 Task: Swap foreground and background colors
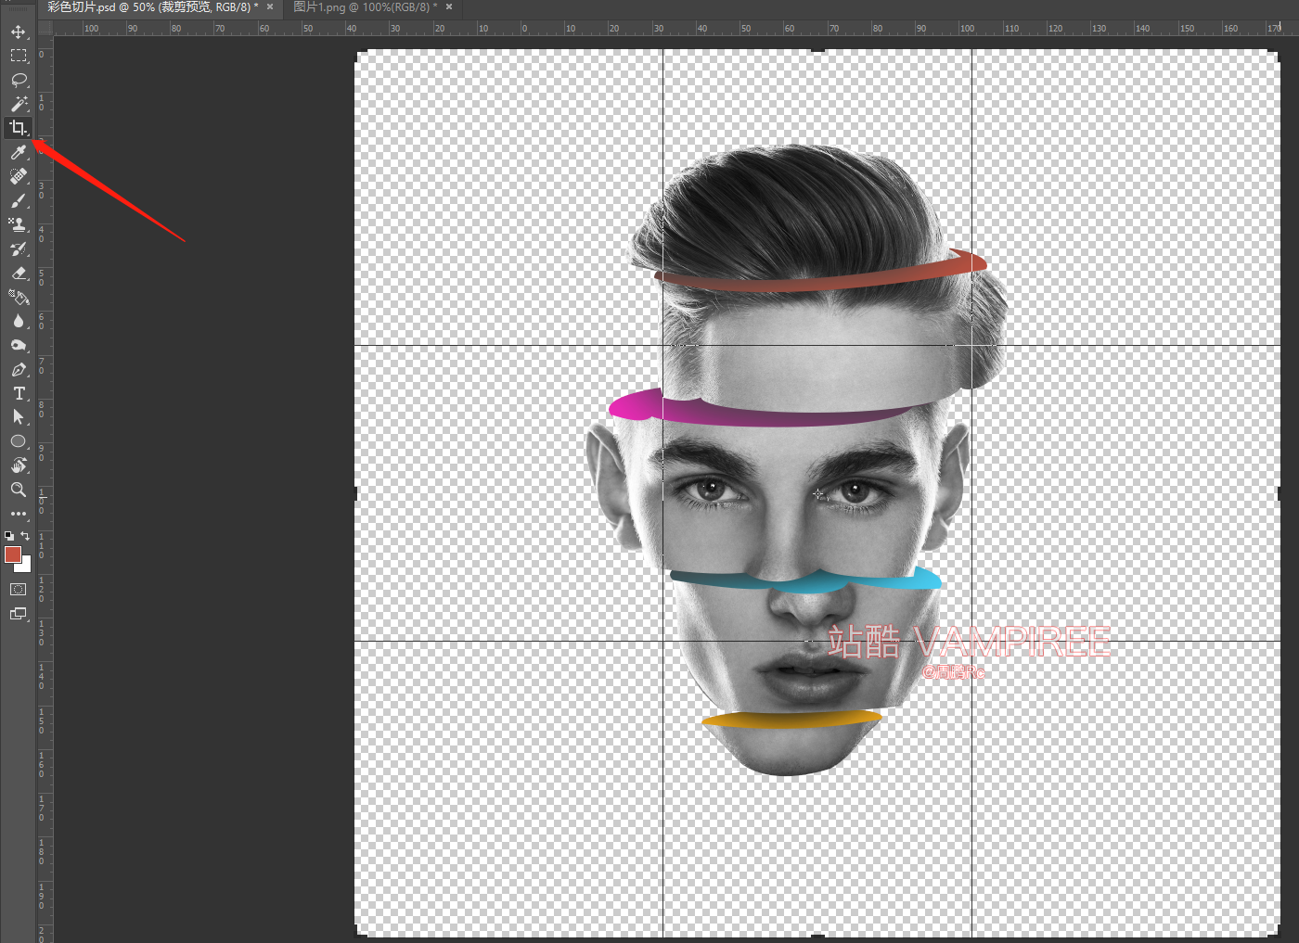25,536
